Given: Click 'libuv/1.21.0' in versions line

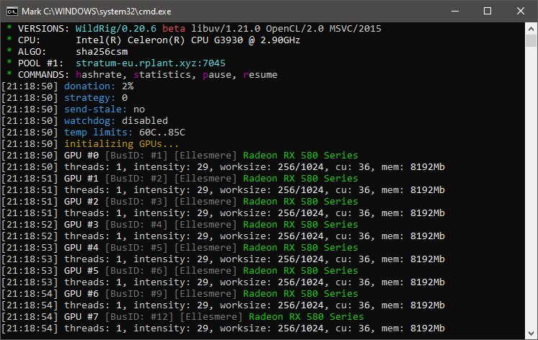Looking at the screenshot, I should click(x=226, y=29).
